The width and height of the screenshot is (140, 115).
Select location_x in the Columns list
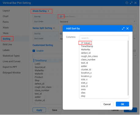tap(86, 73)
